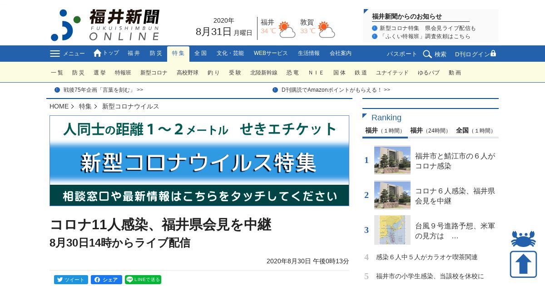545x286 pixels.
Task: Open 台風９号進路予想、米軍の見方は article
Action: point(455,231)
